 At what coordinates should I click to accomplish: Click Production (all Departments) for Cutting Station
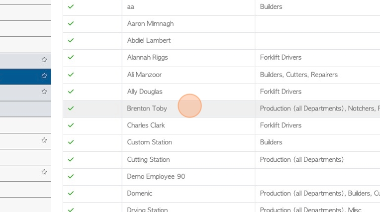coord(302,160)
